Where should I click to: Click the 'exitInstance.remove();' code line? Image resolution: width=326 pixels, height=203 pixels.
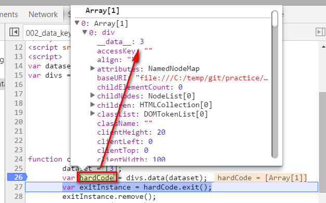[x=109, y=196]
